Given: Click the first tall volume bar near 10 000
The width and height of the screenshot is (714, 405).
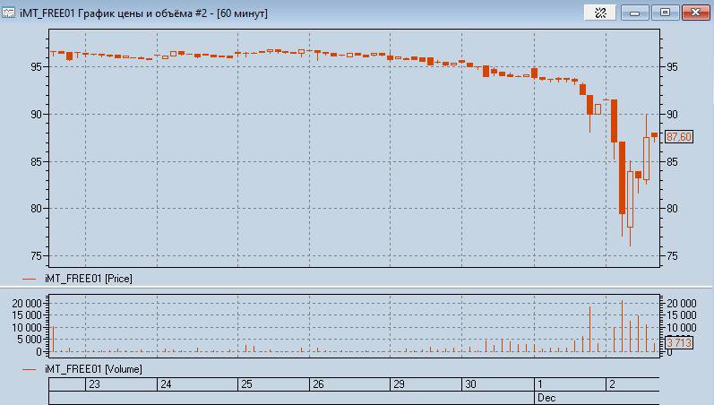Looking at the screenshot, I should click(53, 339).
